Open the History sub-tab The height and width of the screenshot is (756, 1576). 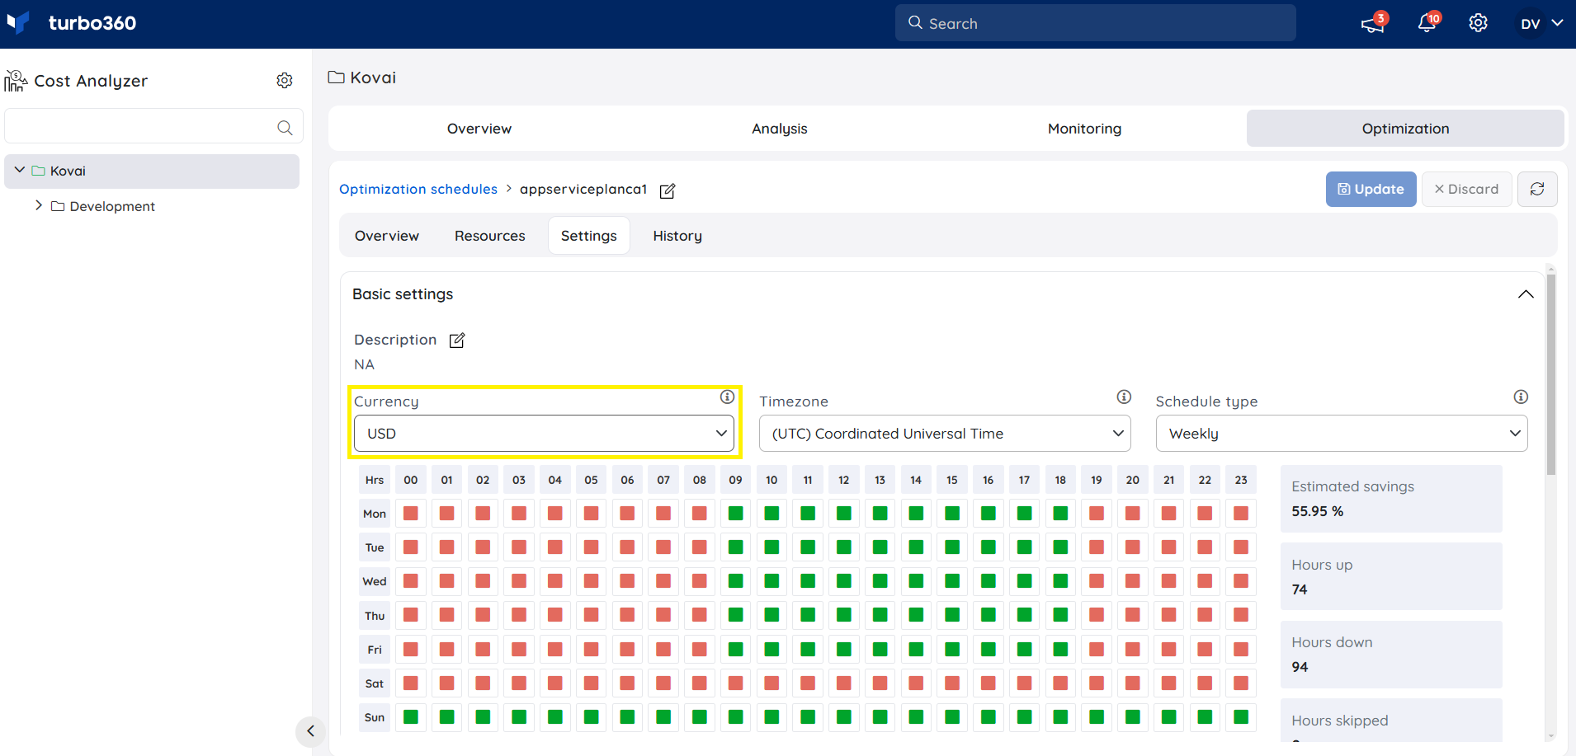[677, 236]
